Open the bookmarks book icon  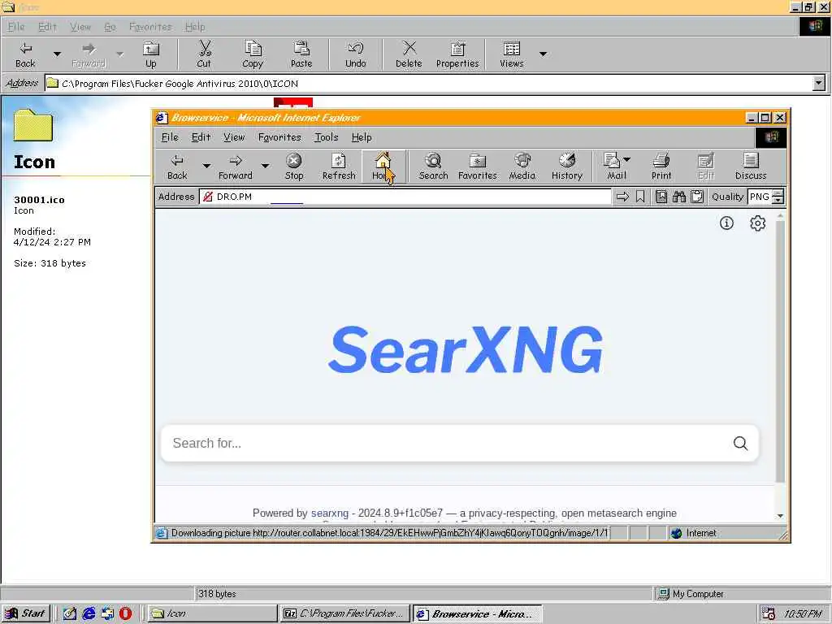click(x=661, y=197)
